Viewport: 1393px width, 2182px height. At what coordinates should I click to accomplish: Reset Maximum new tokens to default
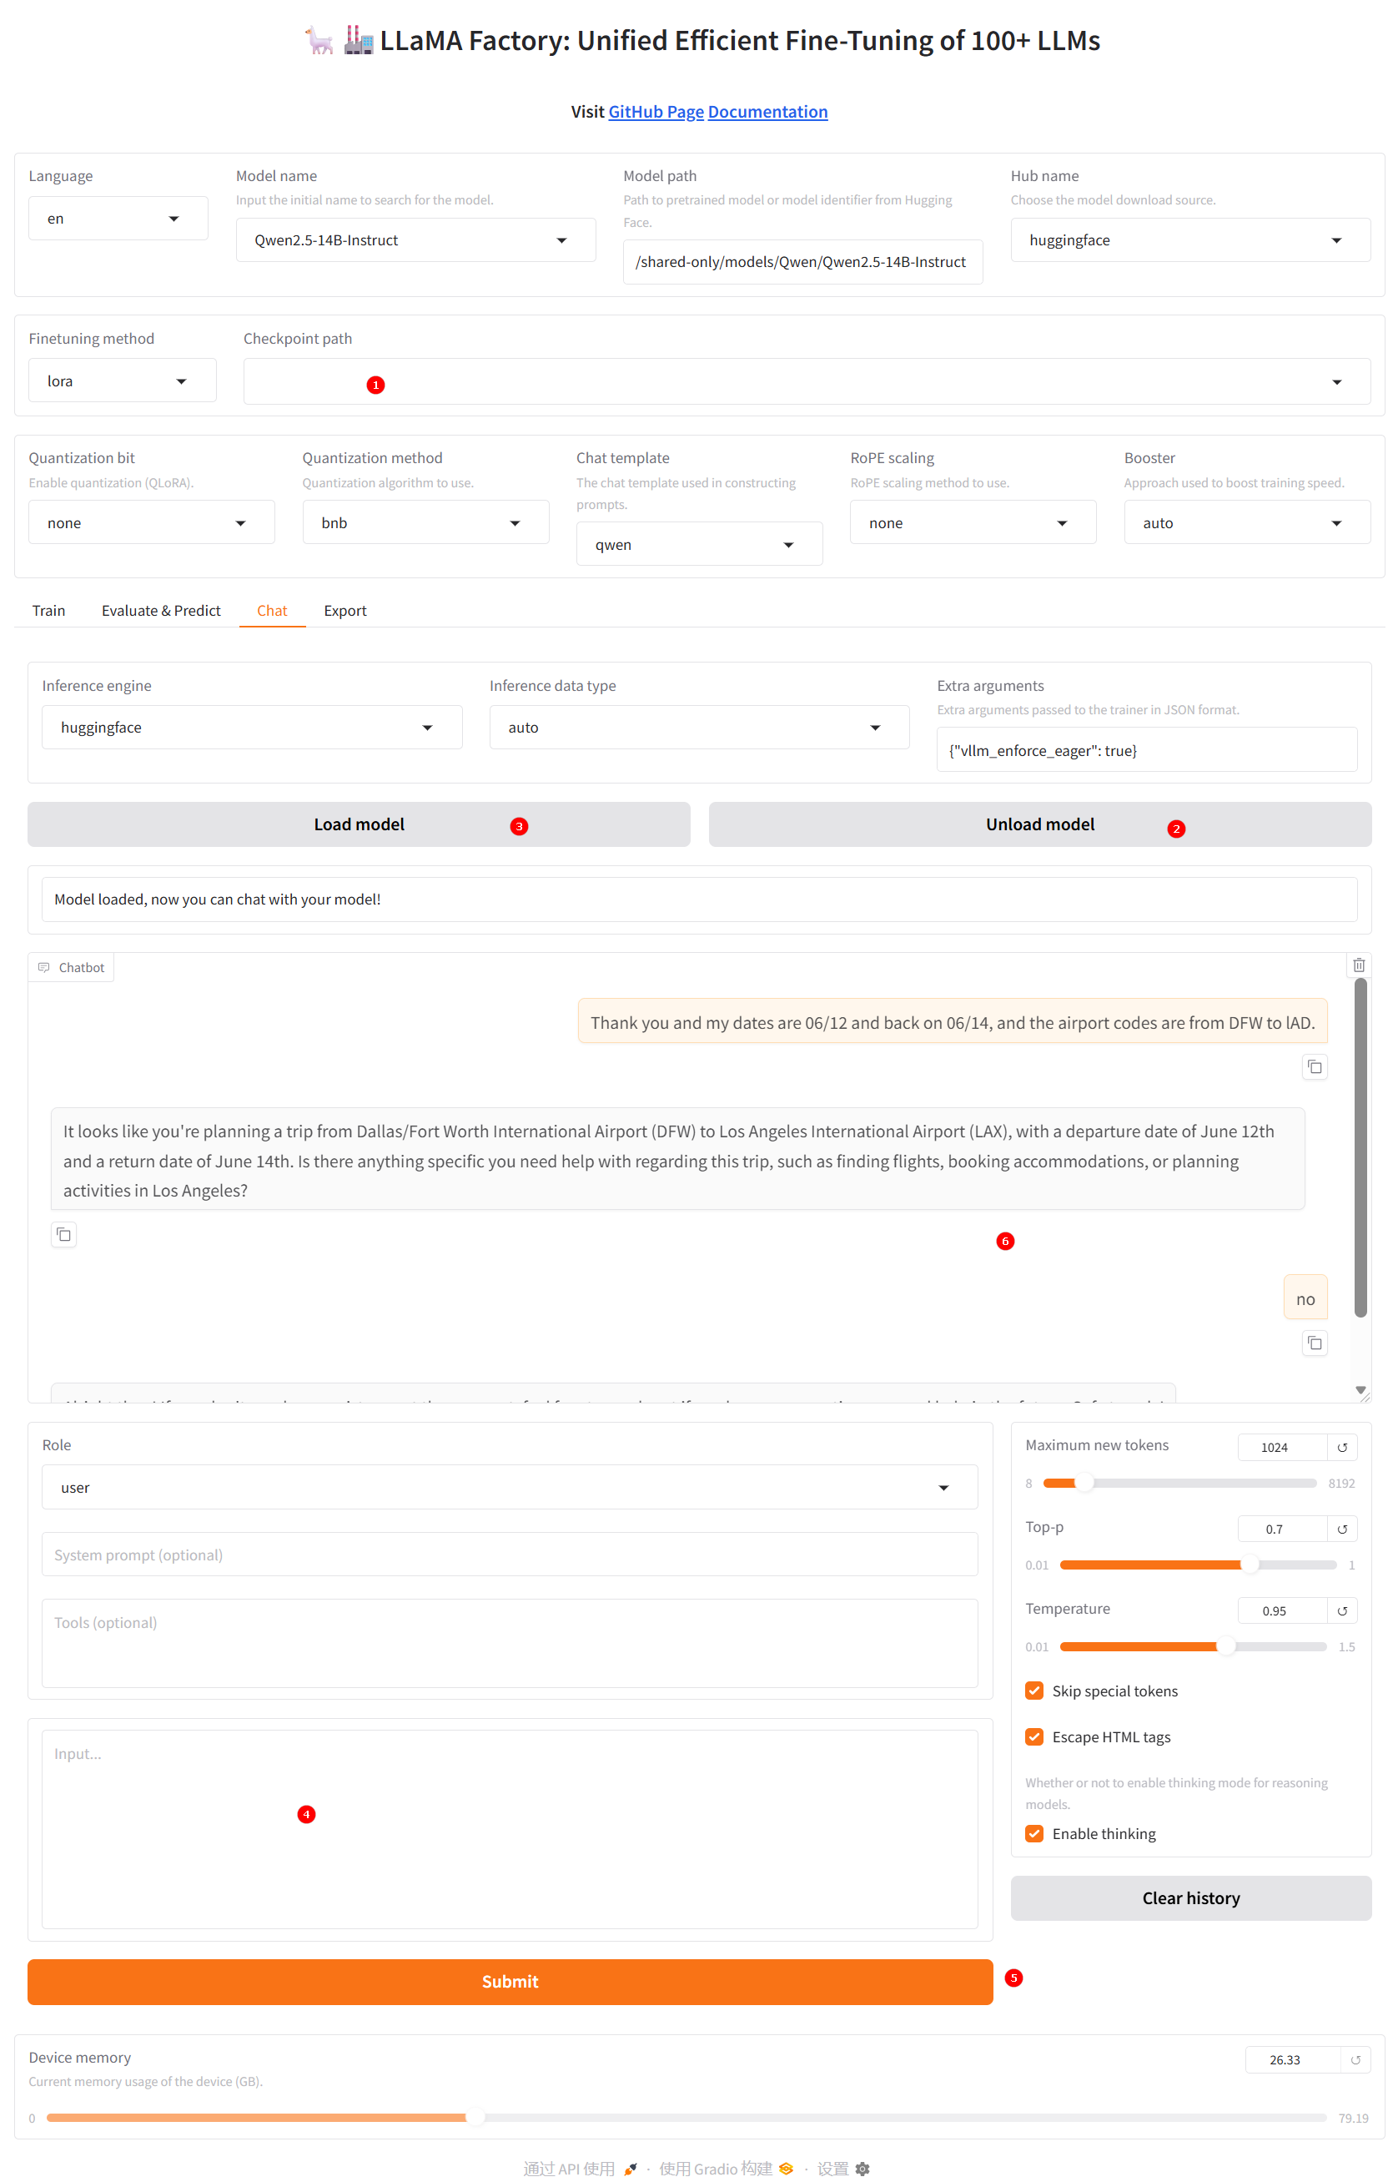coord(1341,1447)
